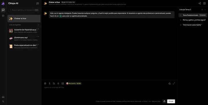Open the gpt-3.5-turbo-16k model tag
Image resolution: width=208 pixels, height=105 pixels.
68,2
